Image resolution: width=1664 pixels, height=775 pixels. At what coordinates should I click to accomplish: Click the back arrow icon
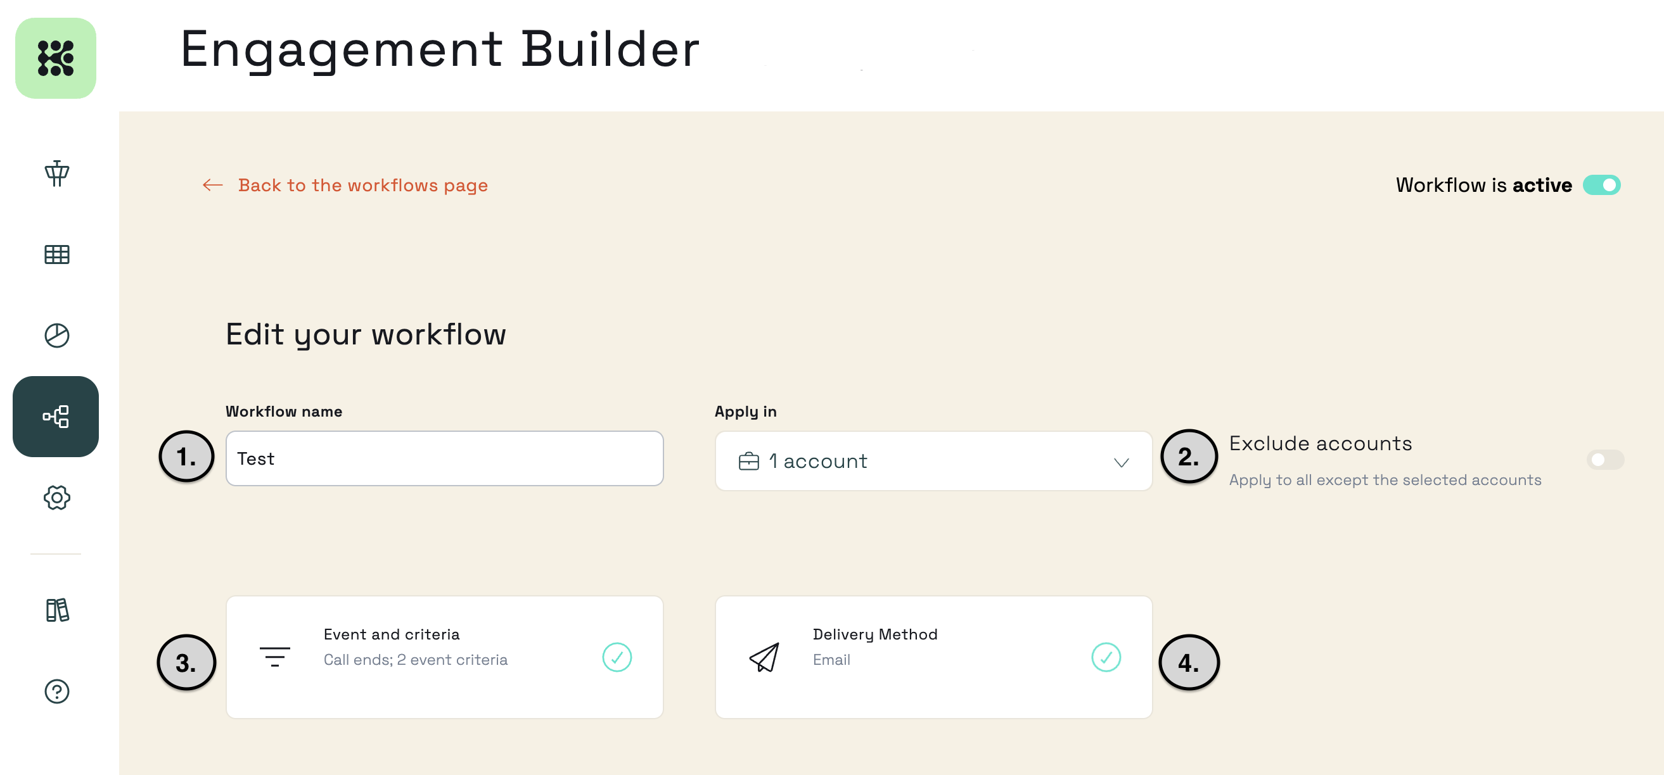click(x=212, y=185)
